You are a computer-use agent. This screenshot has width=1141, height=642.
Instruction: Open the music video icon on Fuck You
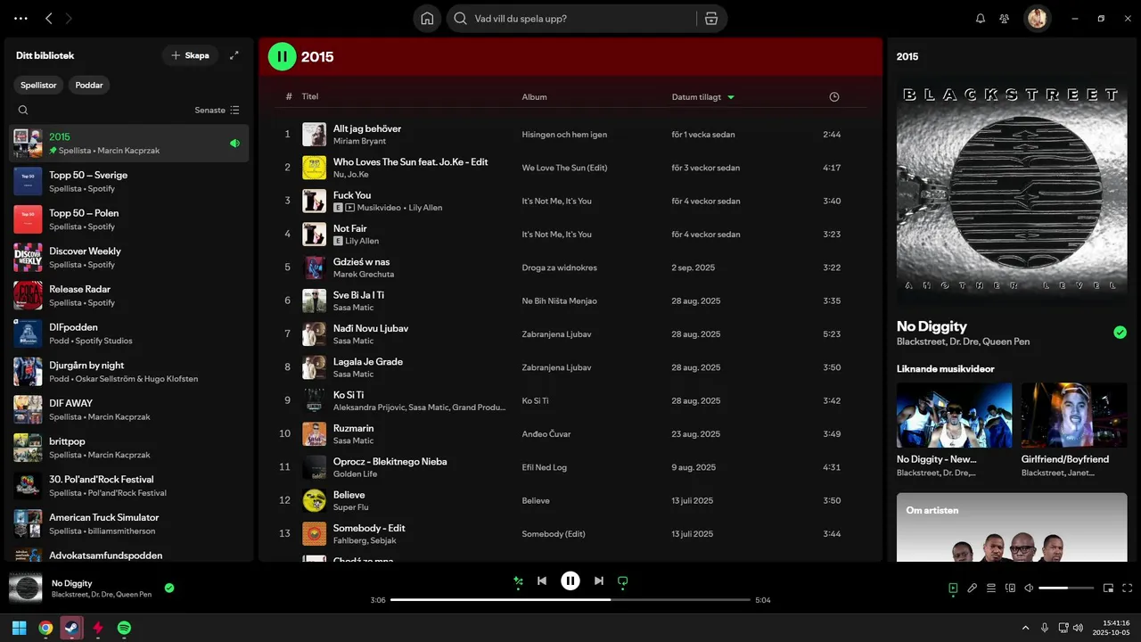click(x=350, y=208)
